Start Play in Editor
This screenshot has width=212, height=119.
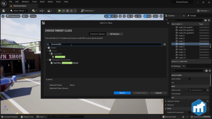coord(60,11)
